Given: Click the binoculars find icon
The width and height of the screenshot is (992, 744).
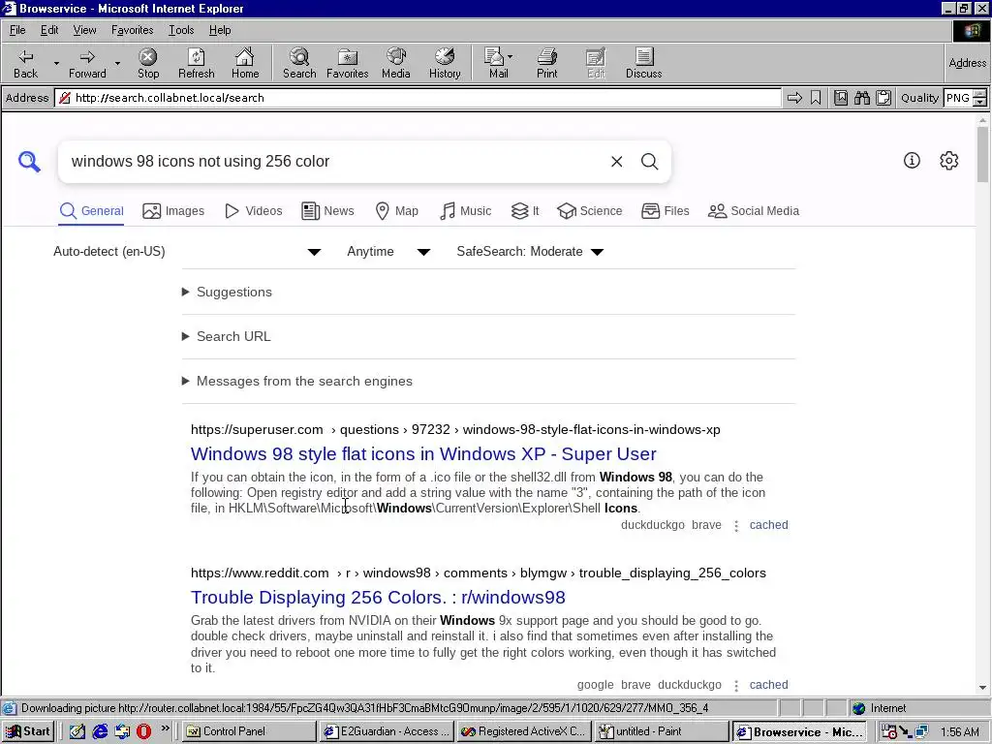Looking at the screenshot, I should point(861,98).
